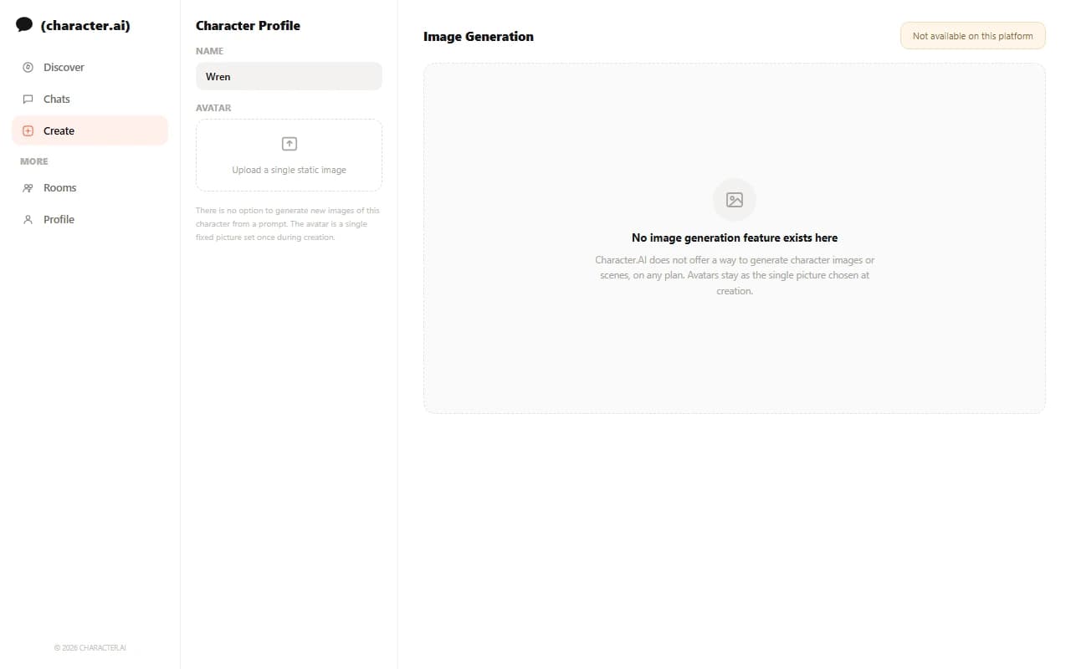Click the Chats message icon
Viewport: 1071px width, 669px height.
pos(28,99)
